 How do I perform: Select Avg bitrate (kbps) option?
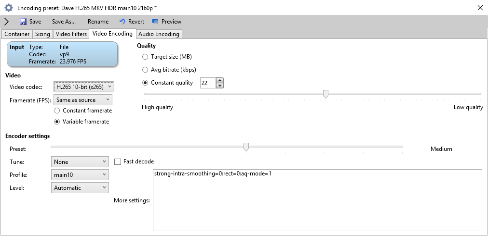coord(145,70)
